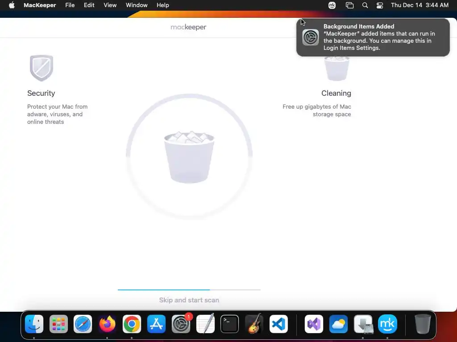Click the Cleaning trash bin icon
The height and width of the screenshot is (342, 457).
point(337,69)
